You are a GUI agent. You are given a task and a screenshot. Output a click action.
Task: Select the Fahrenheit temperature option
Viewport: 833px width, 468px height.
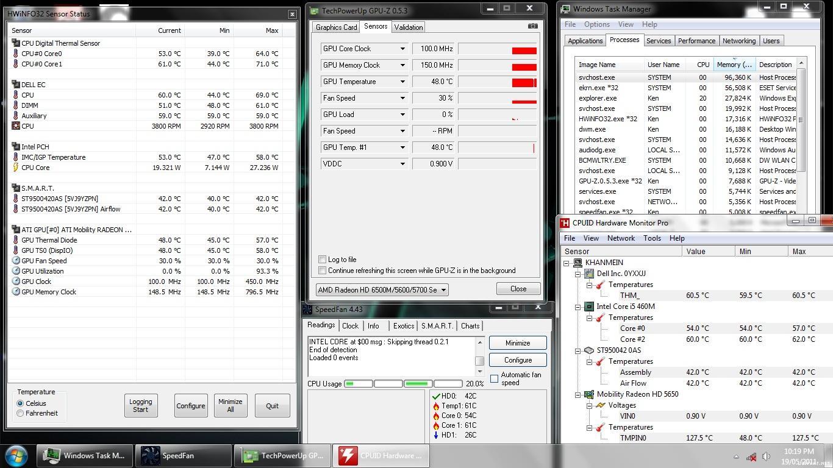[20, 413]
